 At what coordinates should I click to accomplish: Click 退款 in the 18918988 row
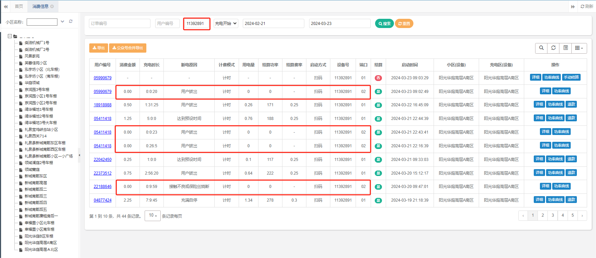click(x=571, y=105)
